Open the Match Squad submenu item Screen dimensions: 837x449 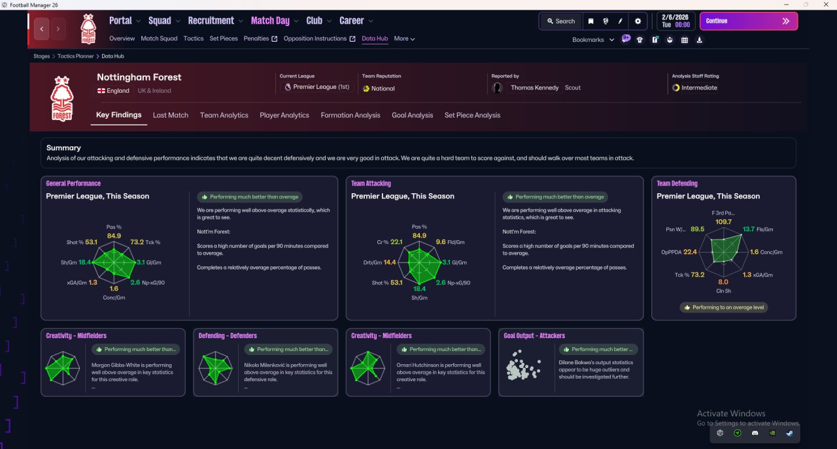click(159, 39)
